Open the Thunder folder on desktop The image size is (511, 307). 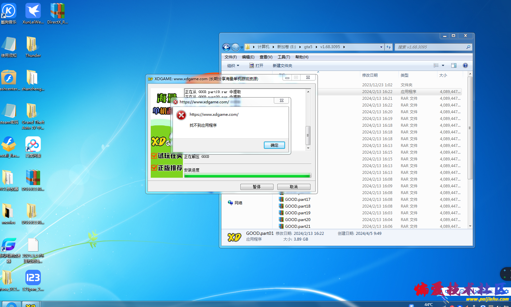click(33, 47)
